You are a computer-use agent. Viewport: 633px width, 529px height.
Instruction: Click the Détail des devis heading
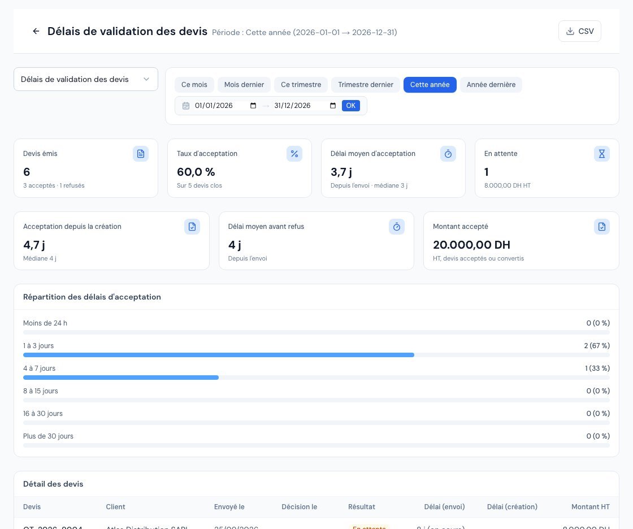(x=53, y=484)
